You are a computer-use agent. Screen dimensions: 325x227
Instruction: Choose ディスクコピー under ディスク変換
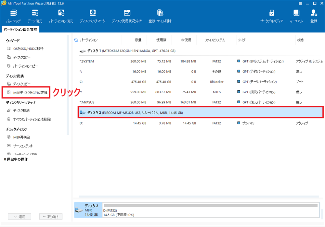point(19,84)
